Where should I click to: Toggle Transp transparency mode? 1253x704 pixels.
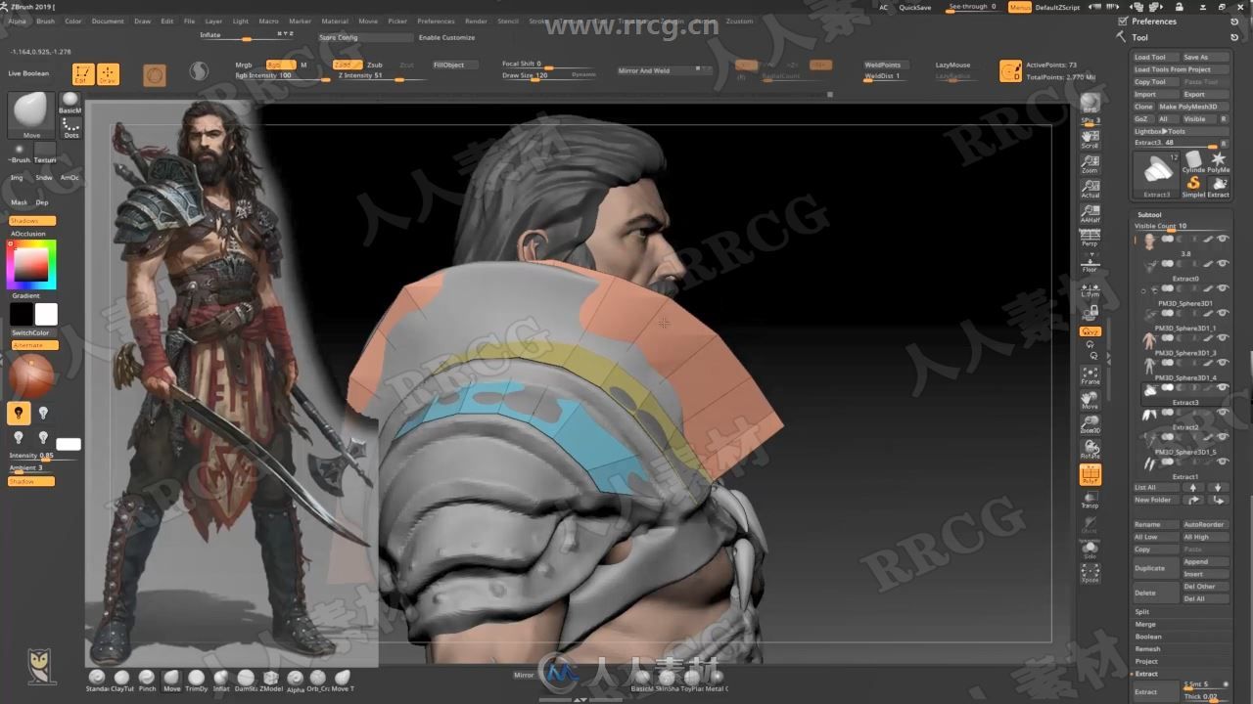click(1090, 500)
